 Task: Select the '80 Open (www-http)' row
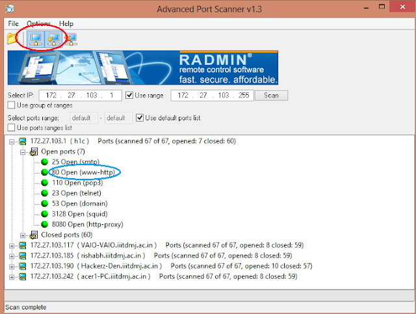click(x=83, y=172)
